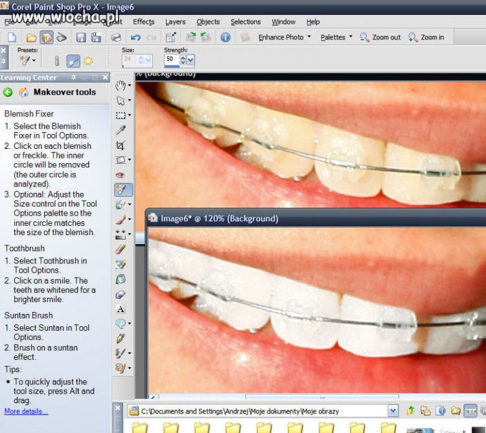Open the Window menu
The height and width of the screenshot is (433, 486).
click(283, 21)
